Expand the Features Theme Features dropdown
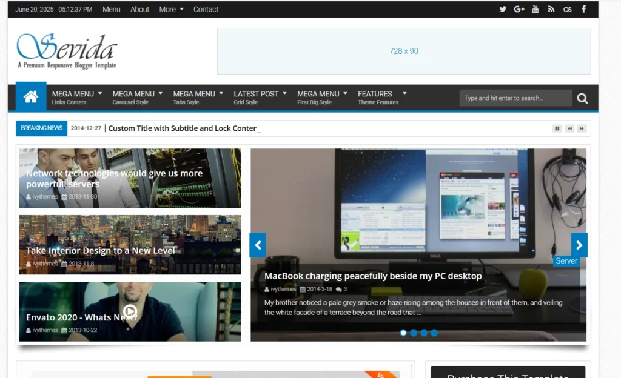Screen dimensions: 621x378 point(382,97)
